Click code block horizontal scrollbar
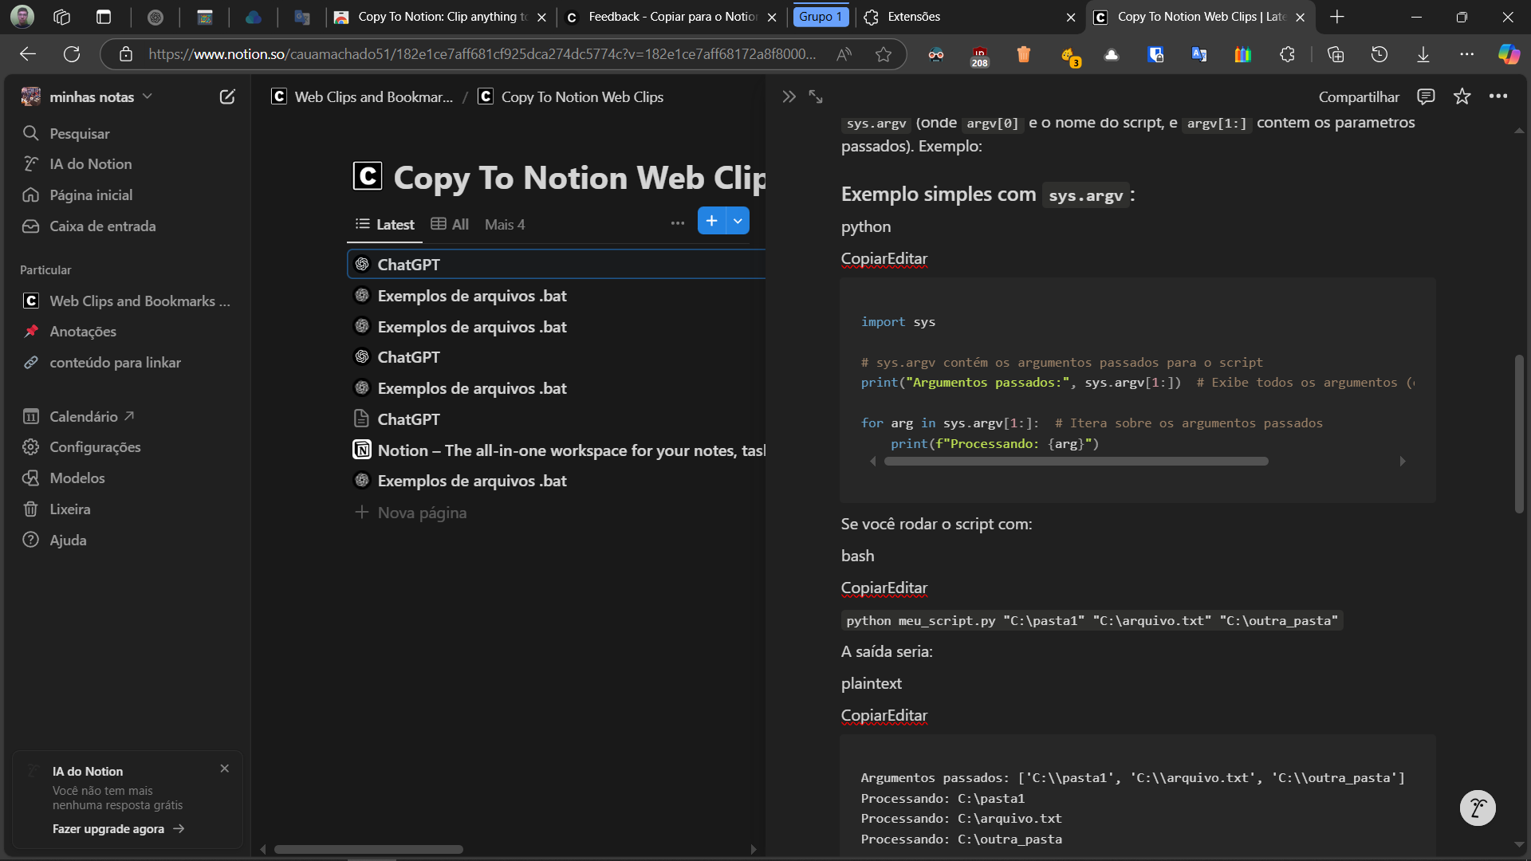The width and height of the screenshot is (1531, 861). click(x=1076, y=461)
